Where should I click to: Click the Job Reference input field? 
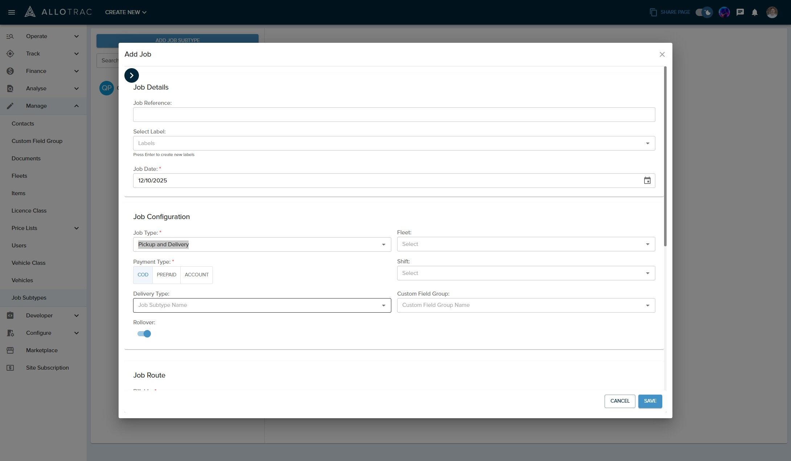[x=394, y=115]
